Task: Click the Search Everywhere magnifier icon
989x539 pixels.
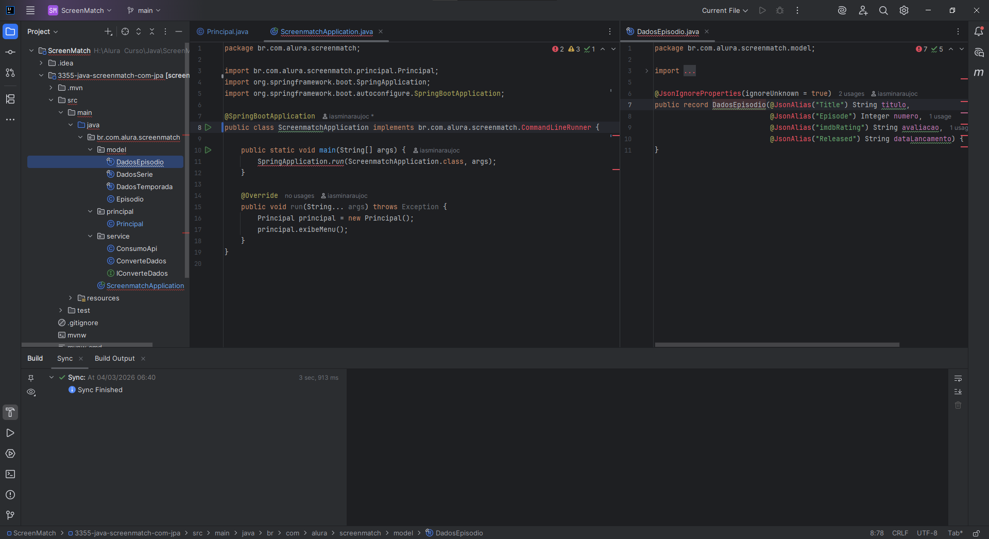Action: [883, 10]
